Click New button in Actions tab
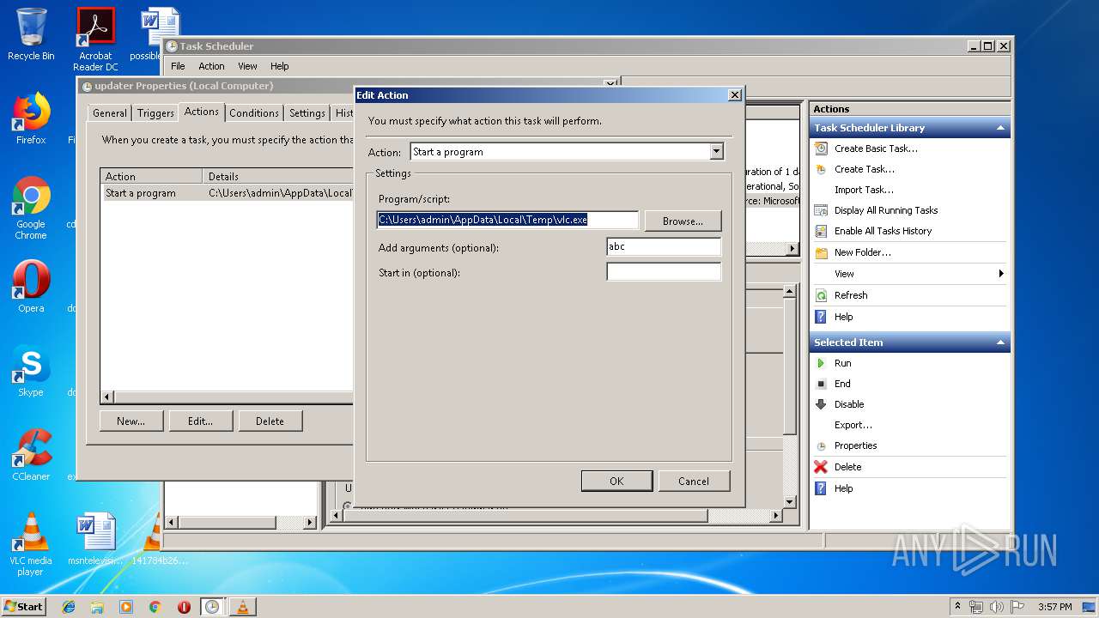Image resolution: width=1099 pixels, height=618 pixels. (x=131, y=421)
